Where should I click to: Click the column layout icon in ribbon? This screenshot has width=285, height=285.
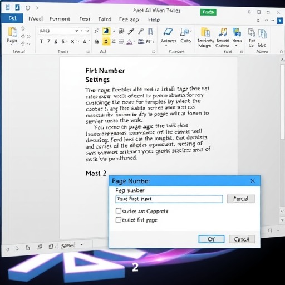150,31
